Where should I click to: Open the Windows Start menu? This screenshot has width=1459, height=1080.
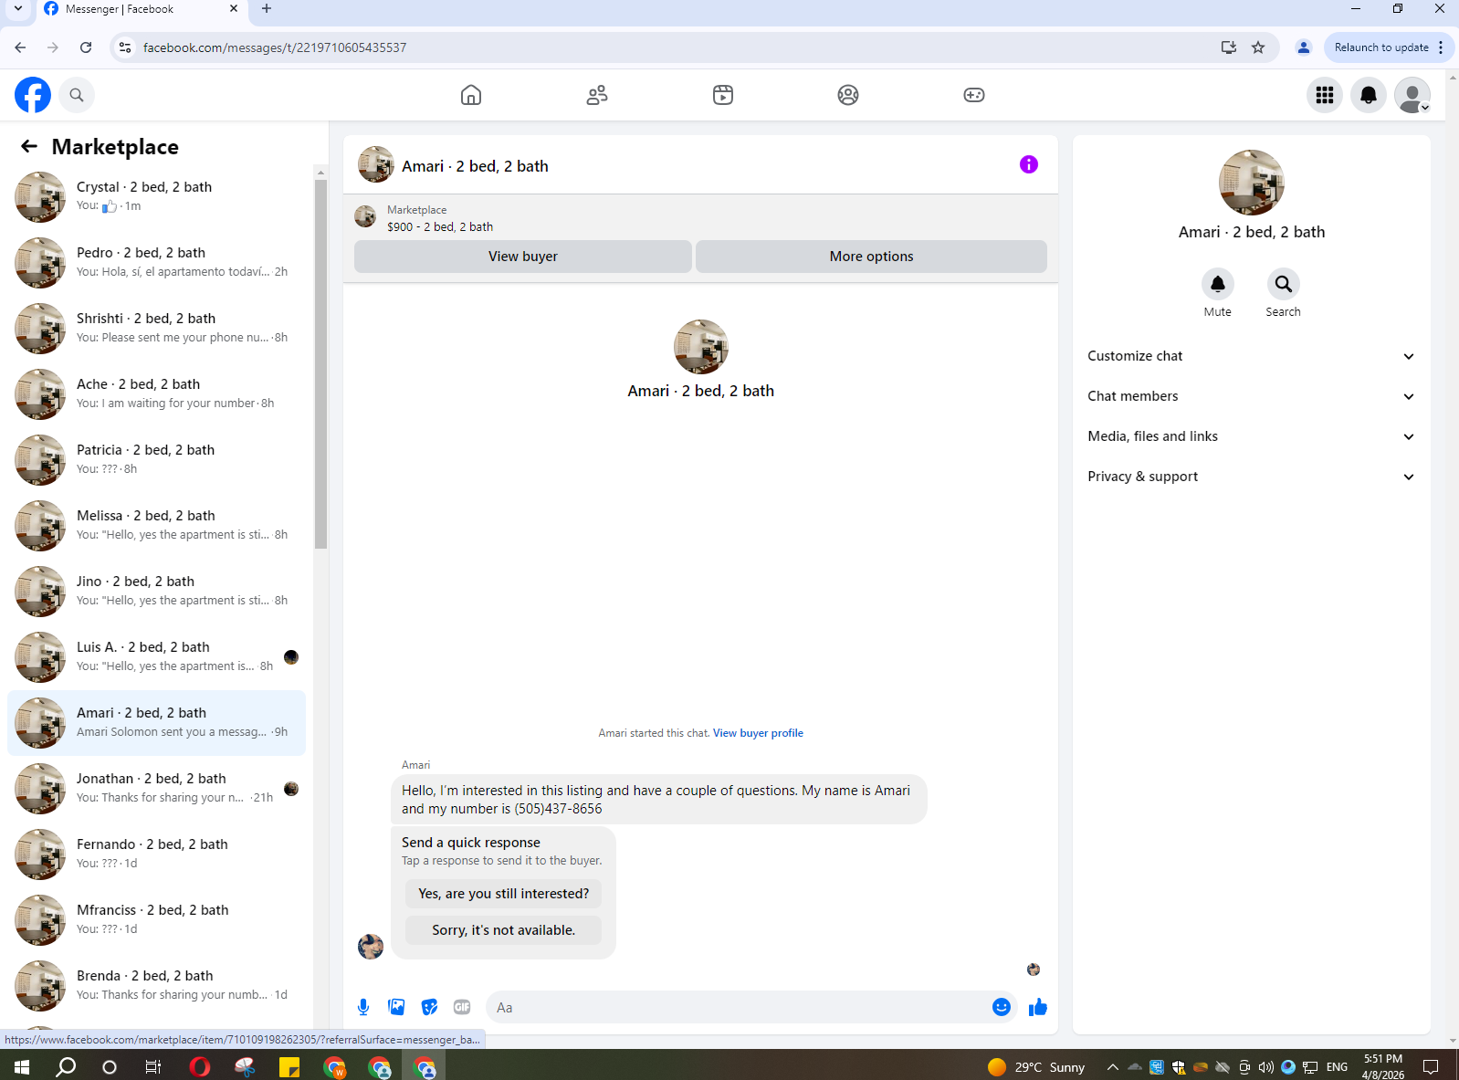coord(22,1066)
